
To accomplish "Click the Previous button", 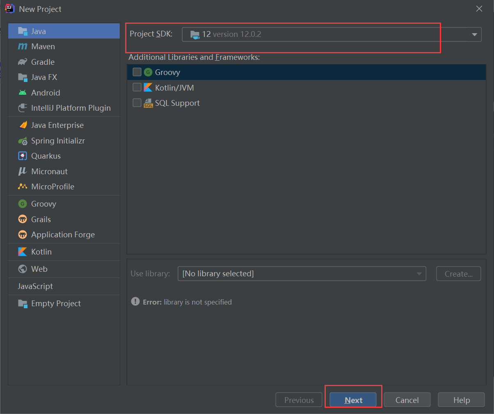I will click(299, 400).
